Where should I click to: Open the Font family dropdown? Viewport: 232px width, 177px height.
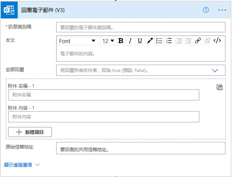78,41
